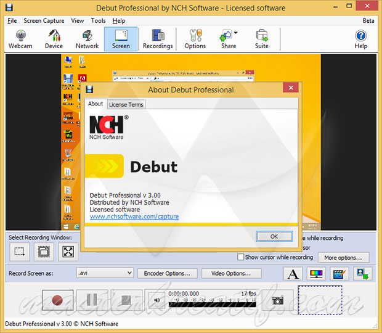Click the NCH Software logo
This screenshot has height=333, width=382.
108,127
